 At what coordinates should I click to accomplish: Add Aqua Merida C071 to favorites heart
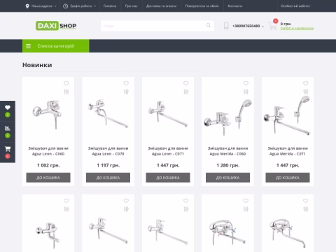click(x=306, y=83)
